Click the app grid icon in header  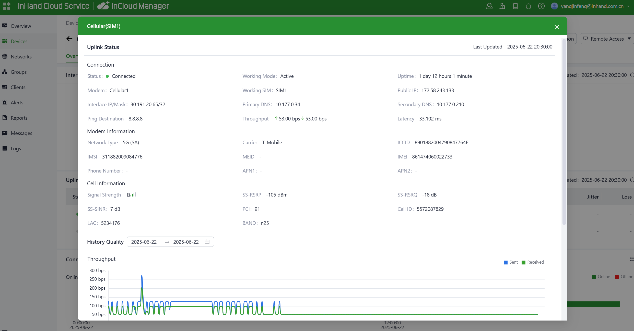[x=7, y=6]
